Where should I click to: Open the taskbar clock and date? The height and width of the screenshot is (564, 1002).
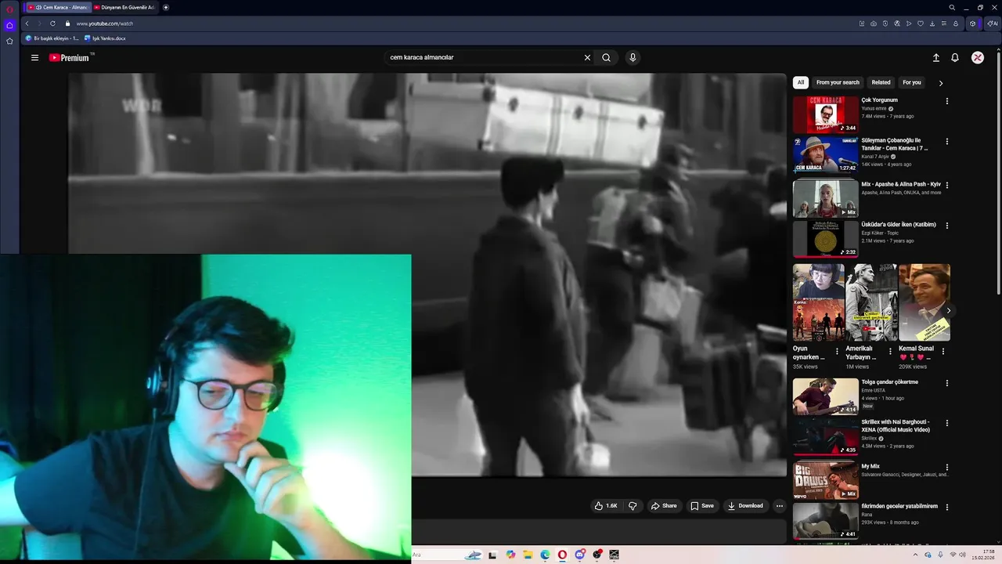[983, 555]
